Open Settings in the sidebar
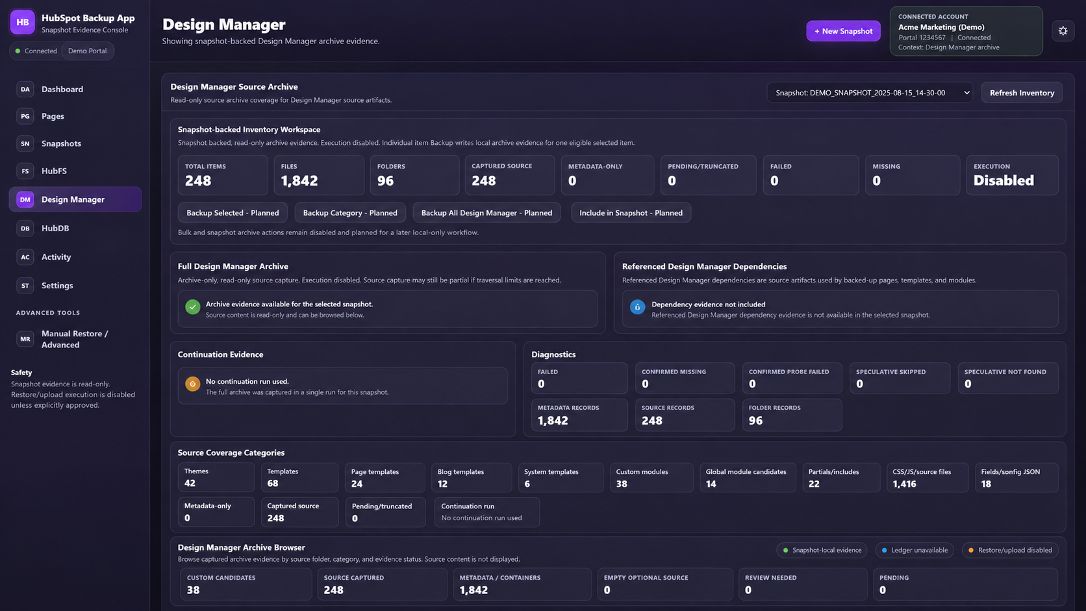 pos(75,285)
